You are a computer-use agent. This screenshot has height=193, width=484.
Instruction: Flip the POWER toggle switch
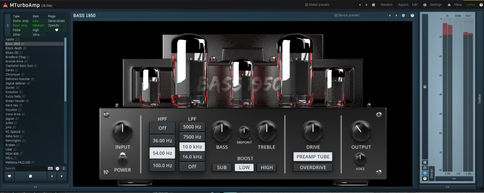click(x=122, y=158)
